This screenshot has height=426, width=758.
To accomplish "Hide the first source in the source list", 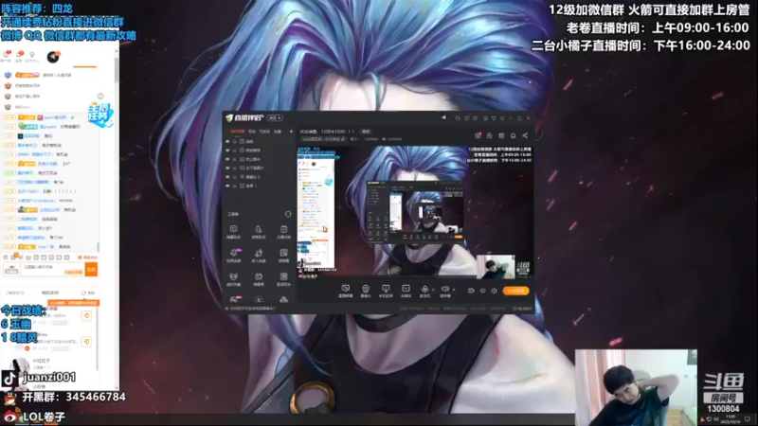I will point(227,141).
